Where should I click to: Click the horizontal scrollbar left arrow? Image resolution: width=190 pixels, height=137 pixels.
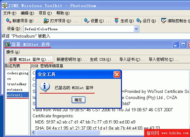tap(34, 132)
